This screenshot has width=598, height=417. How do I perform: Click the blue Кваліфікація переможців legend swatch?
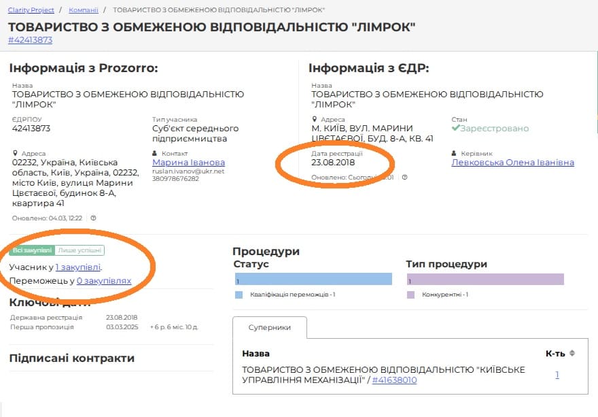[x=239, y=295]
